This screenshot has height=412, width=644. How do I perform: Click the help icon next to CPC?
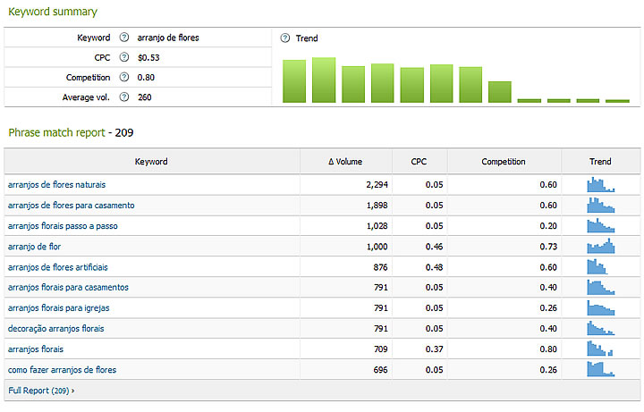coord(124,58)
